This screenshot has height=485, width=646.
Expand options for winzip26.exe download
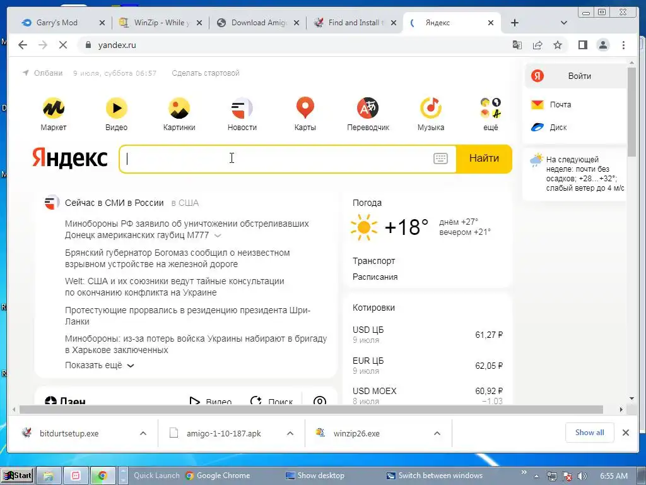[437, 433]
